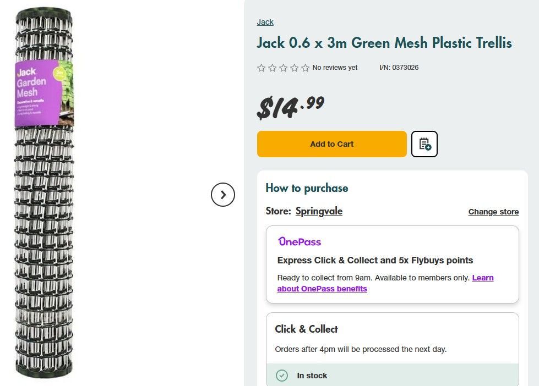Expand the How to purchase section
The image size is (539, 386).
click(307, 188)
